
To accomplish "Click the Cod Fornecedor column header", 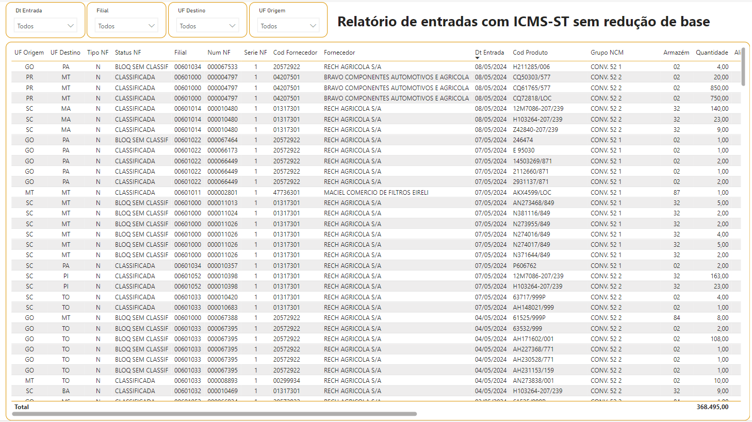I will coord(295,53).
